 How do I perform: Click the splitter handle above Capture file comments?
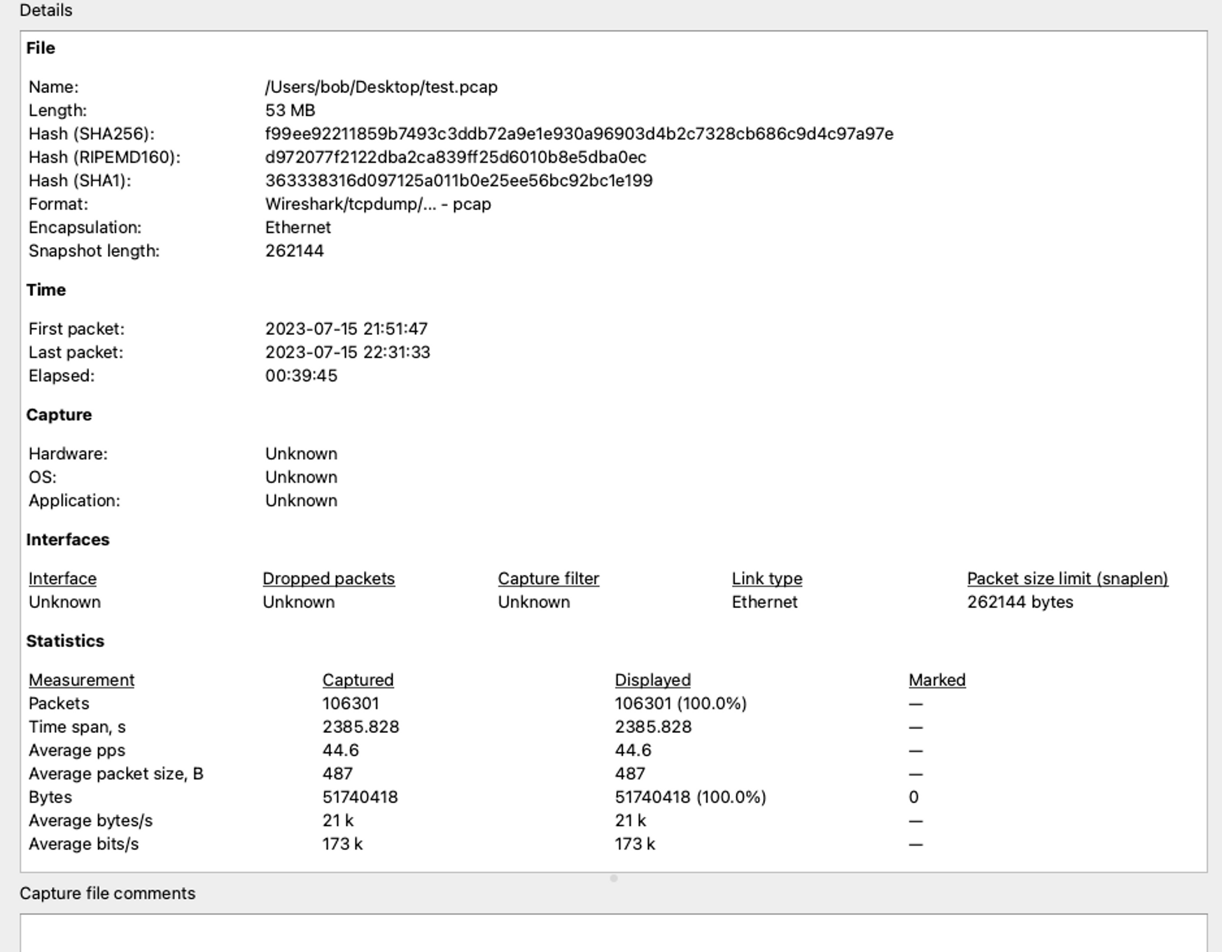pos(614,879)
